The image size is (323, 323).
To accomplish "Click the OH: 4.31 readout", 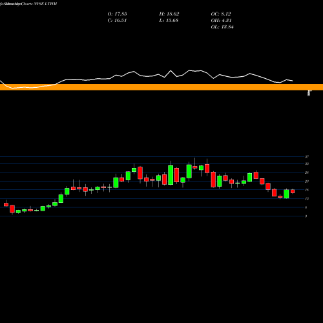I will tap(221, 21).
